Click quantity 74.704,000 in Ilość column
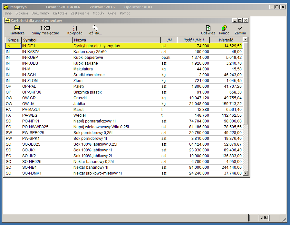Screen dimensions: 290x225 (199, 121)
